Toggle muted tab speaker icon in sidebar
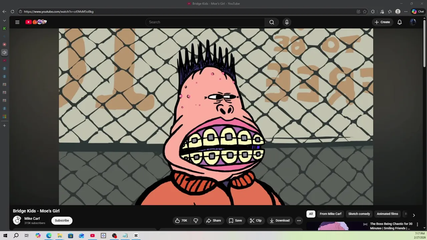The height and width of the screenshot is (240, 427). [x=4, y=52]
